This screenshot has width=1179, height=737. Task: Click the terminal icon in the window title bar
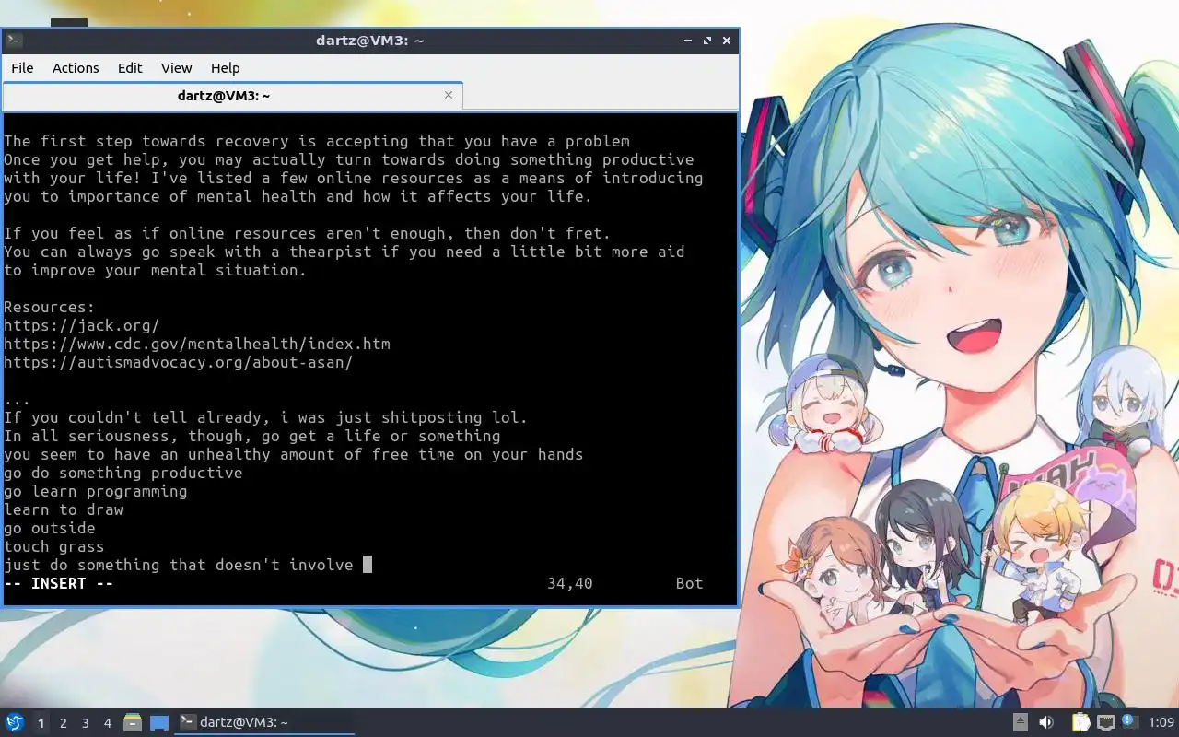click(14, 41)
